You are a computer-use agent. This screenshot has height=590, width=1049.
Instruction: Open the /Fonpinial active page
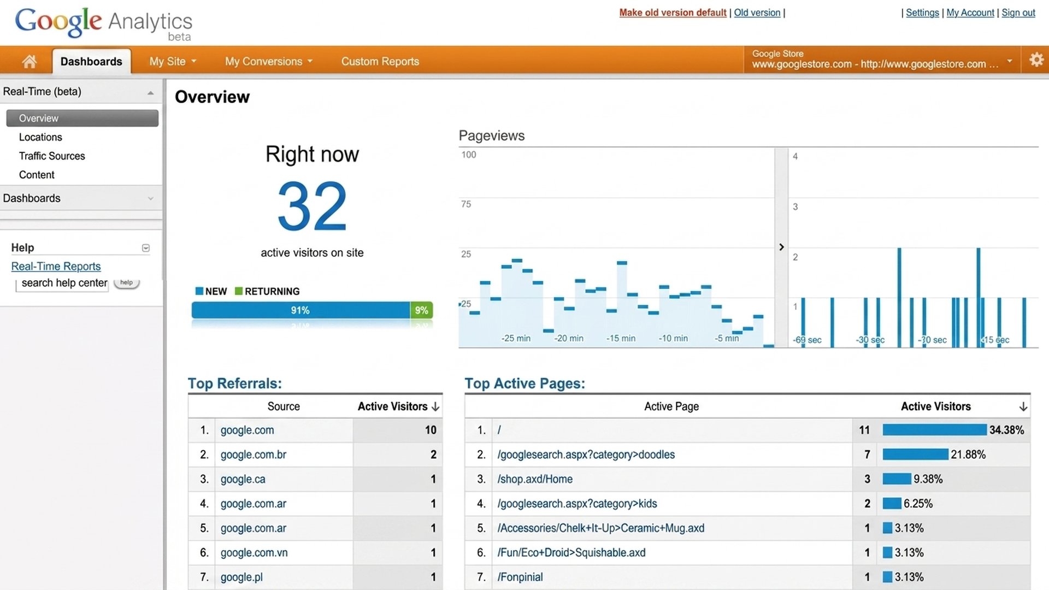point(520,577)
